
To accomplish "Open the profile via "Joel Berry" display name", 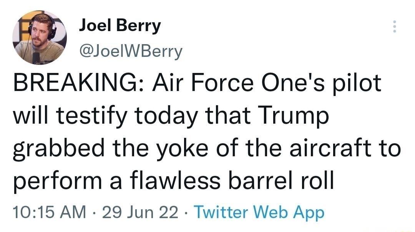I will pyautogui.click(x=120, y=25).
